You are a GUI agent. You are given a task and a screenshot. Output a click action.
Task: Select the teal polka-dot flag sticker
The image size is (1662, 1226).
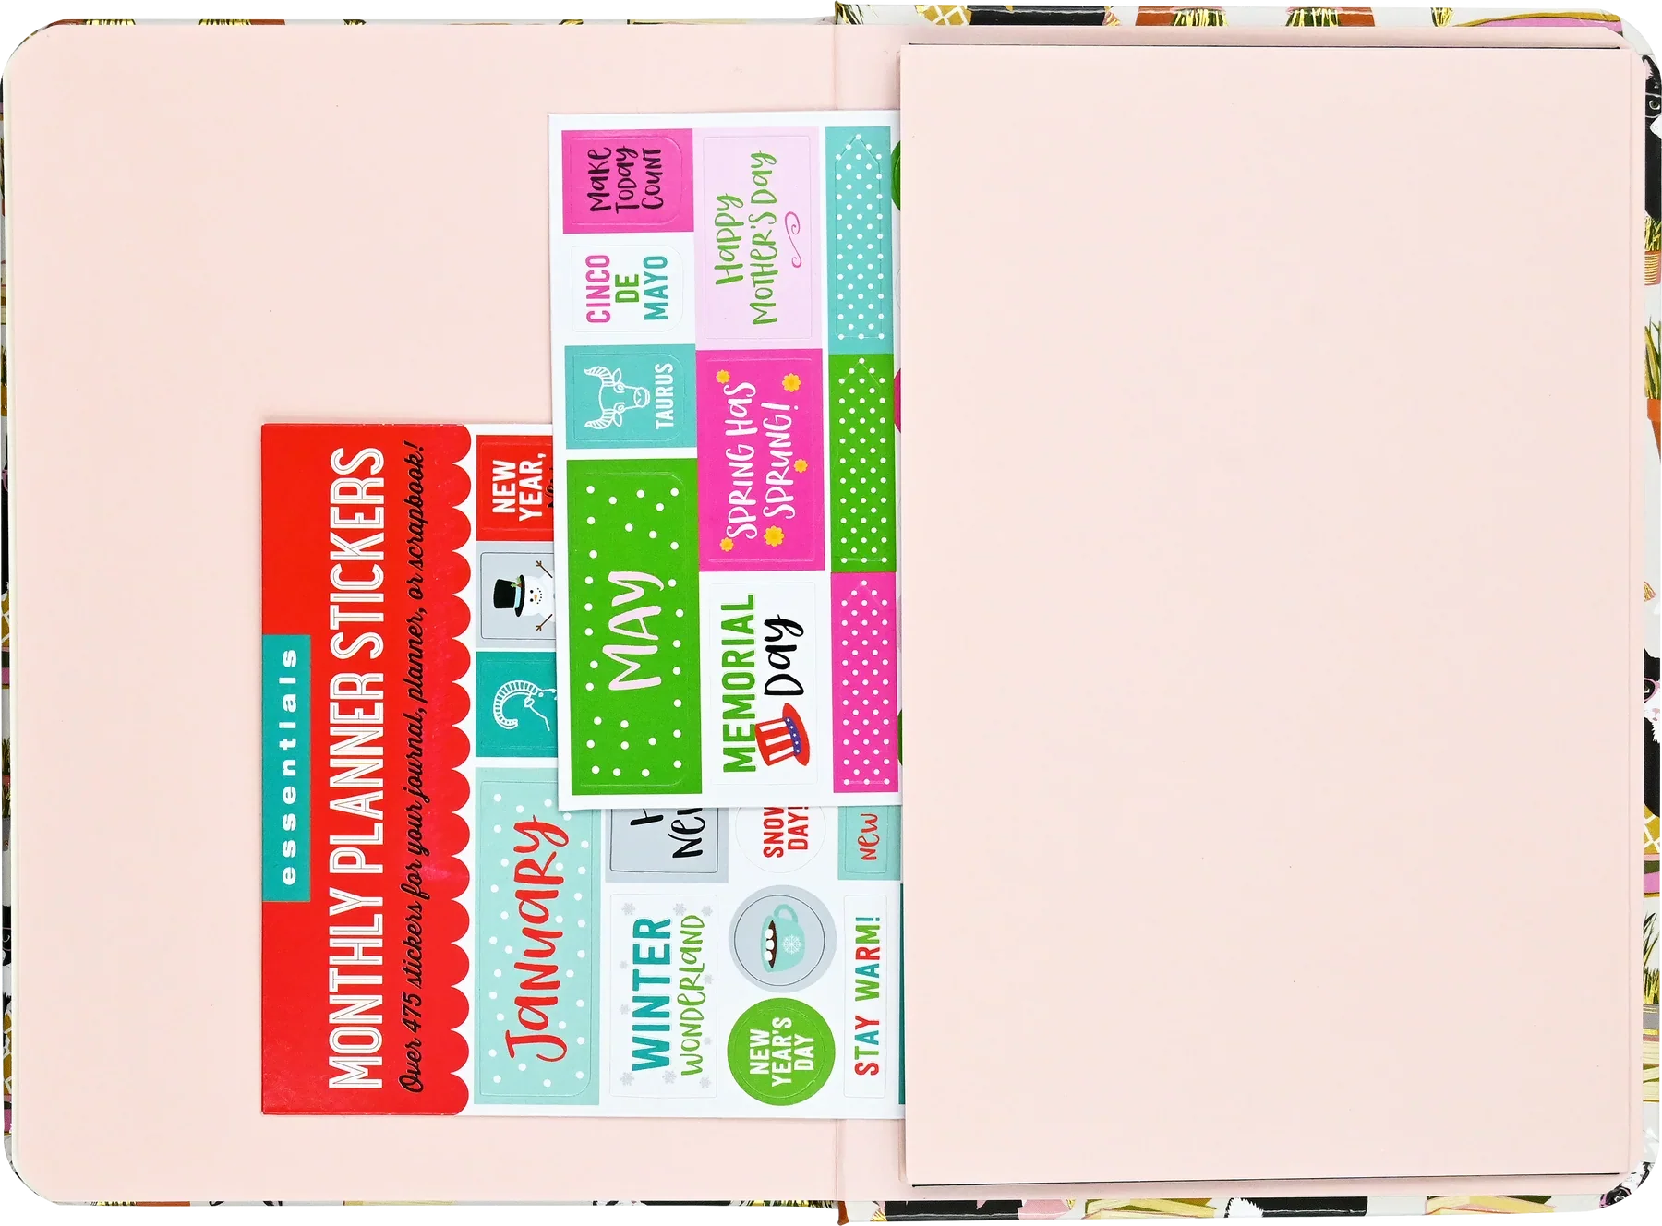point(859,240)
